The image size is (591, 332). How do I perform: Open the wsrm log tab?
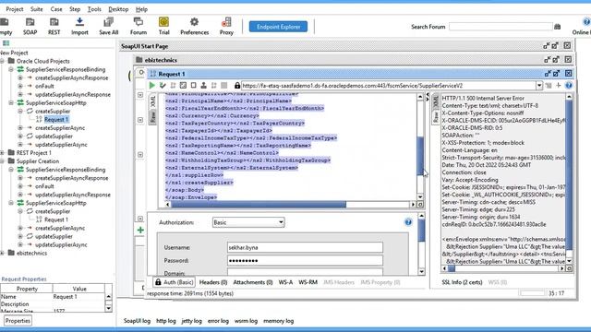[x=246, y=321]
